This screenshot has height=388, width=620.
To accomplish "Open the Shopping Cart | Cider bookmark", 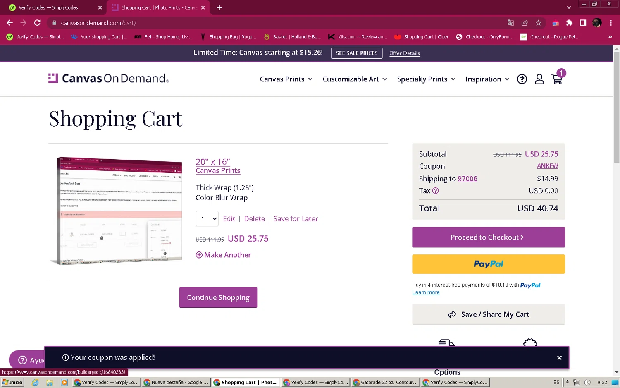I will click(421, 37).
